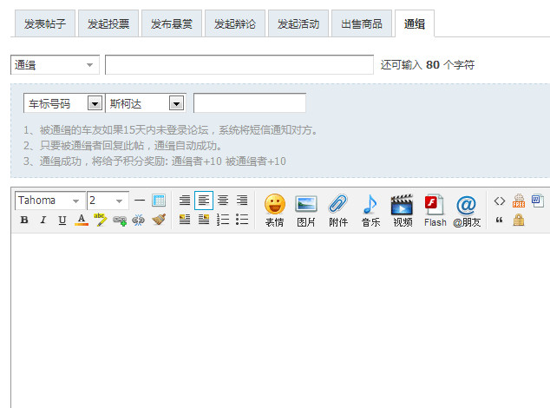Switch to the 发起辩论 tab

pyautogui.click(x=235, y=24)
